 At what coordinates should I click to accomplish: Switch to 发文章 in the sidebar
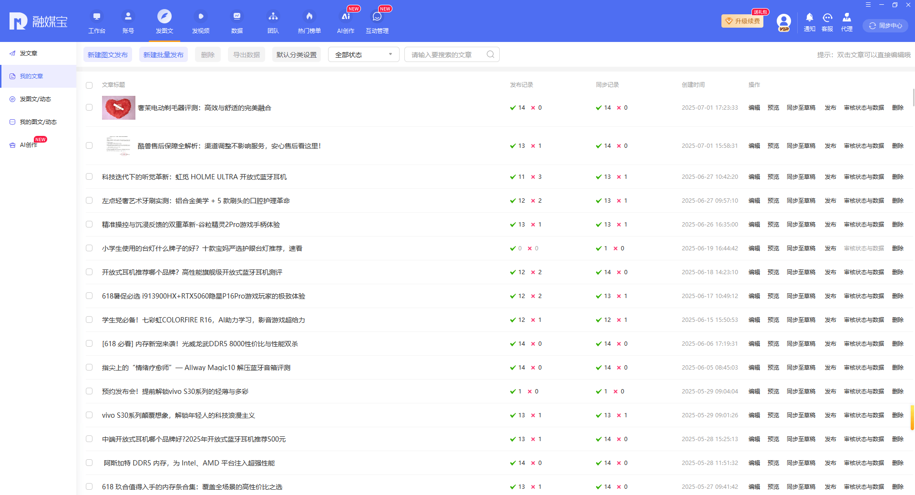click(38, 53)
